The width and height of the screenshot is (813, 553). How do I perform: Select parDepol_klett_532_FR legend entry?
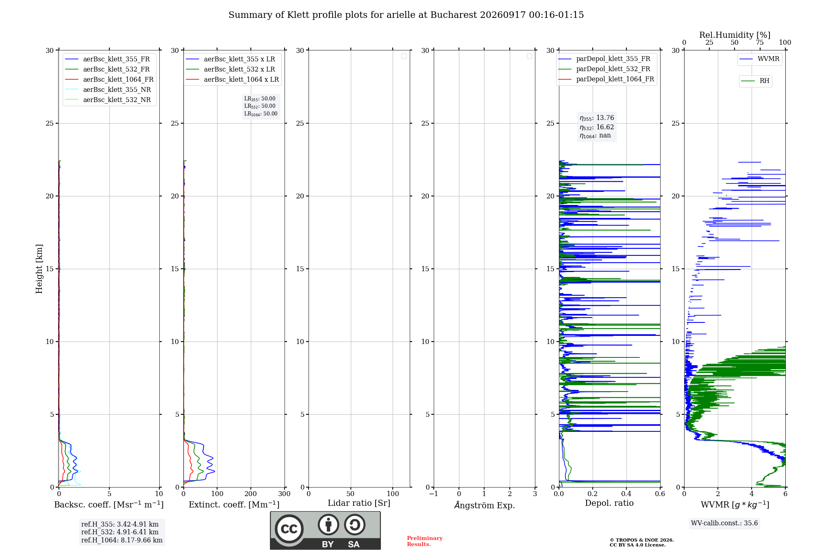point(604,69)
